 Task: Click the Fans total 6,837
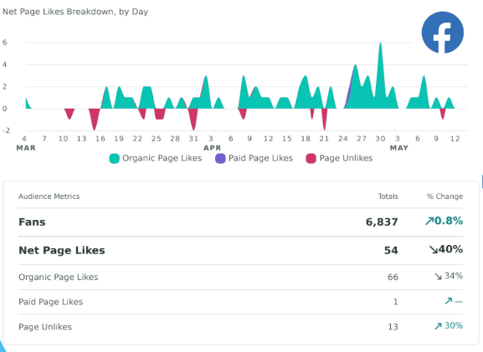click(x=382, y=222)
